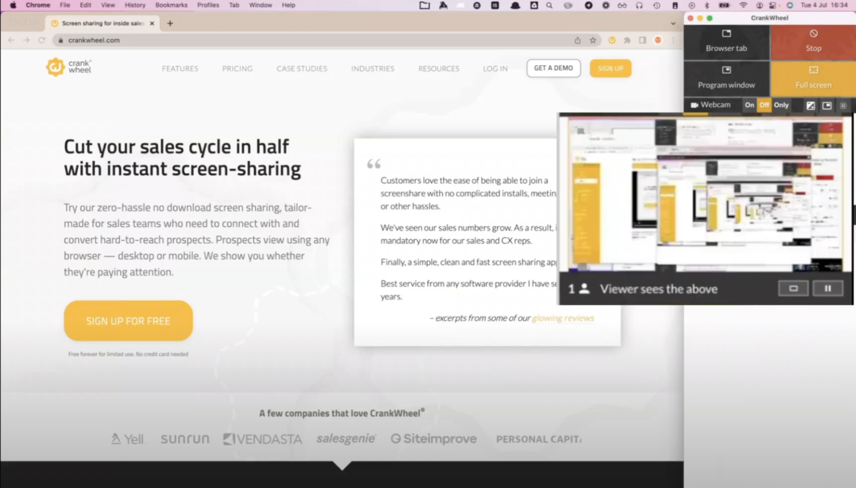The height and width of the screenshot is (488, 856).
Task: Click the CrankWheel logo on the website
Action: [68, 67]
